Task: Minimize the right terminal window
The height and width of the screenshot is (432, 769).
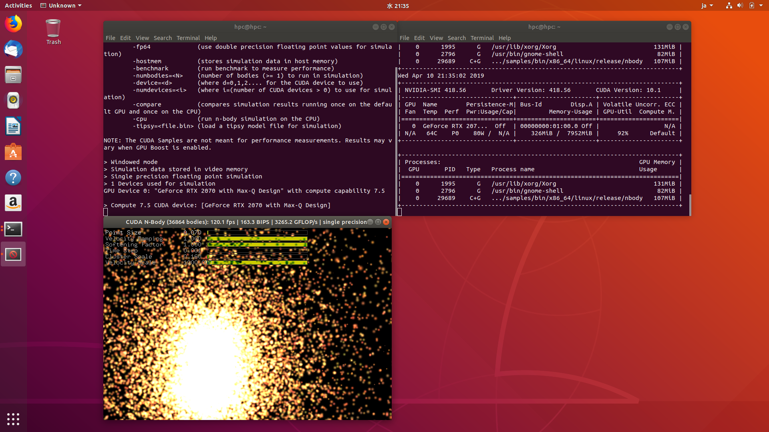Action: pyautogui.click(x=670, y=27)
